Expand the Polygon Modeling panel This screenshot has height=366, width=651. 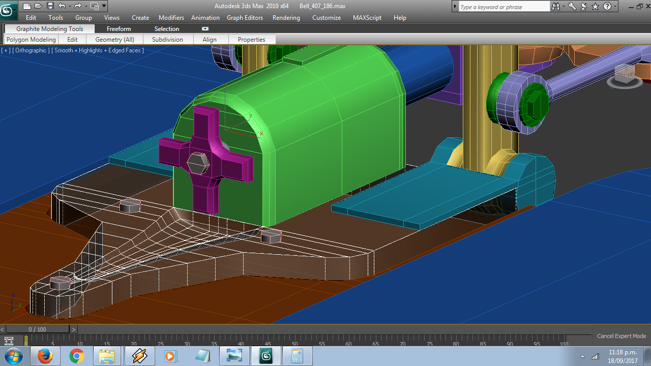click(31, 40)
